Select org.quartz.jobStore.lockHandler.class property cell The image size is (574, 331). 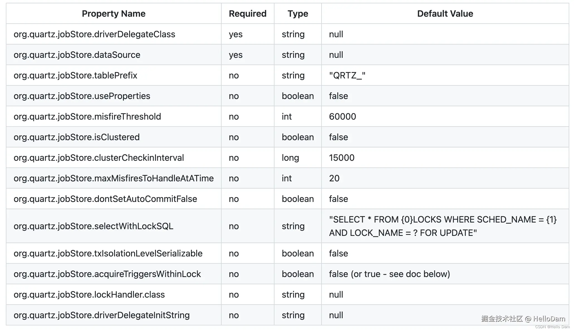[89, 295]
